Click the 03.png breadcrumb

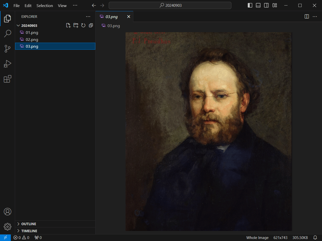(111, 26)
